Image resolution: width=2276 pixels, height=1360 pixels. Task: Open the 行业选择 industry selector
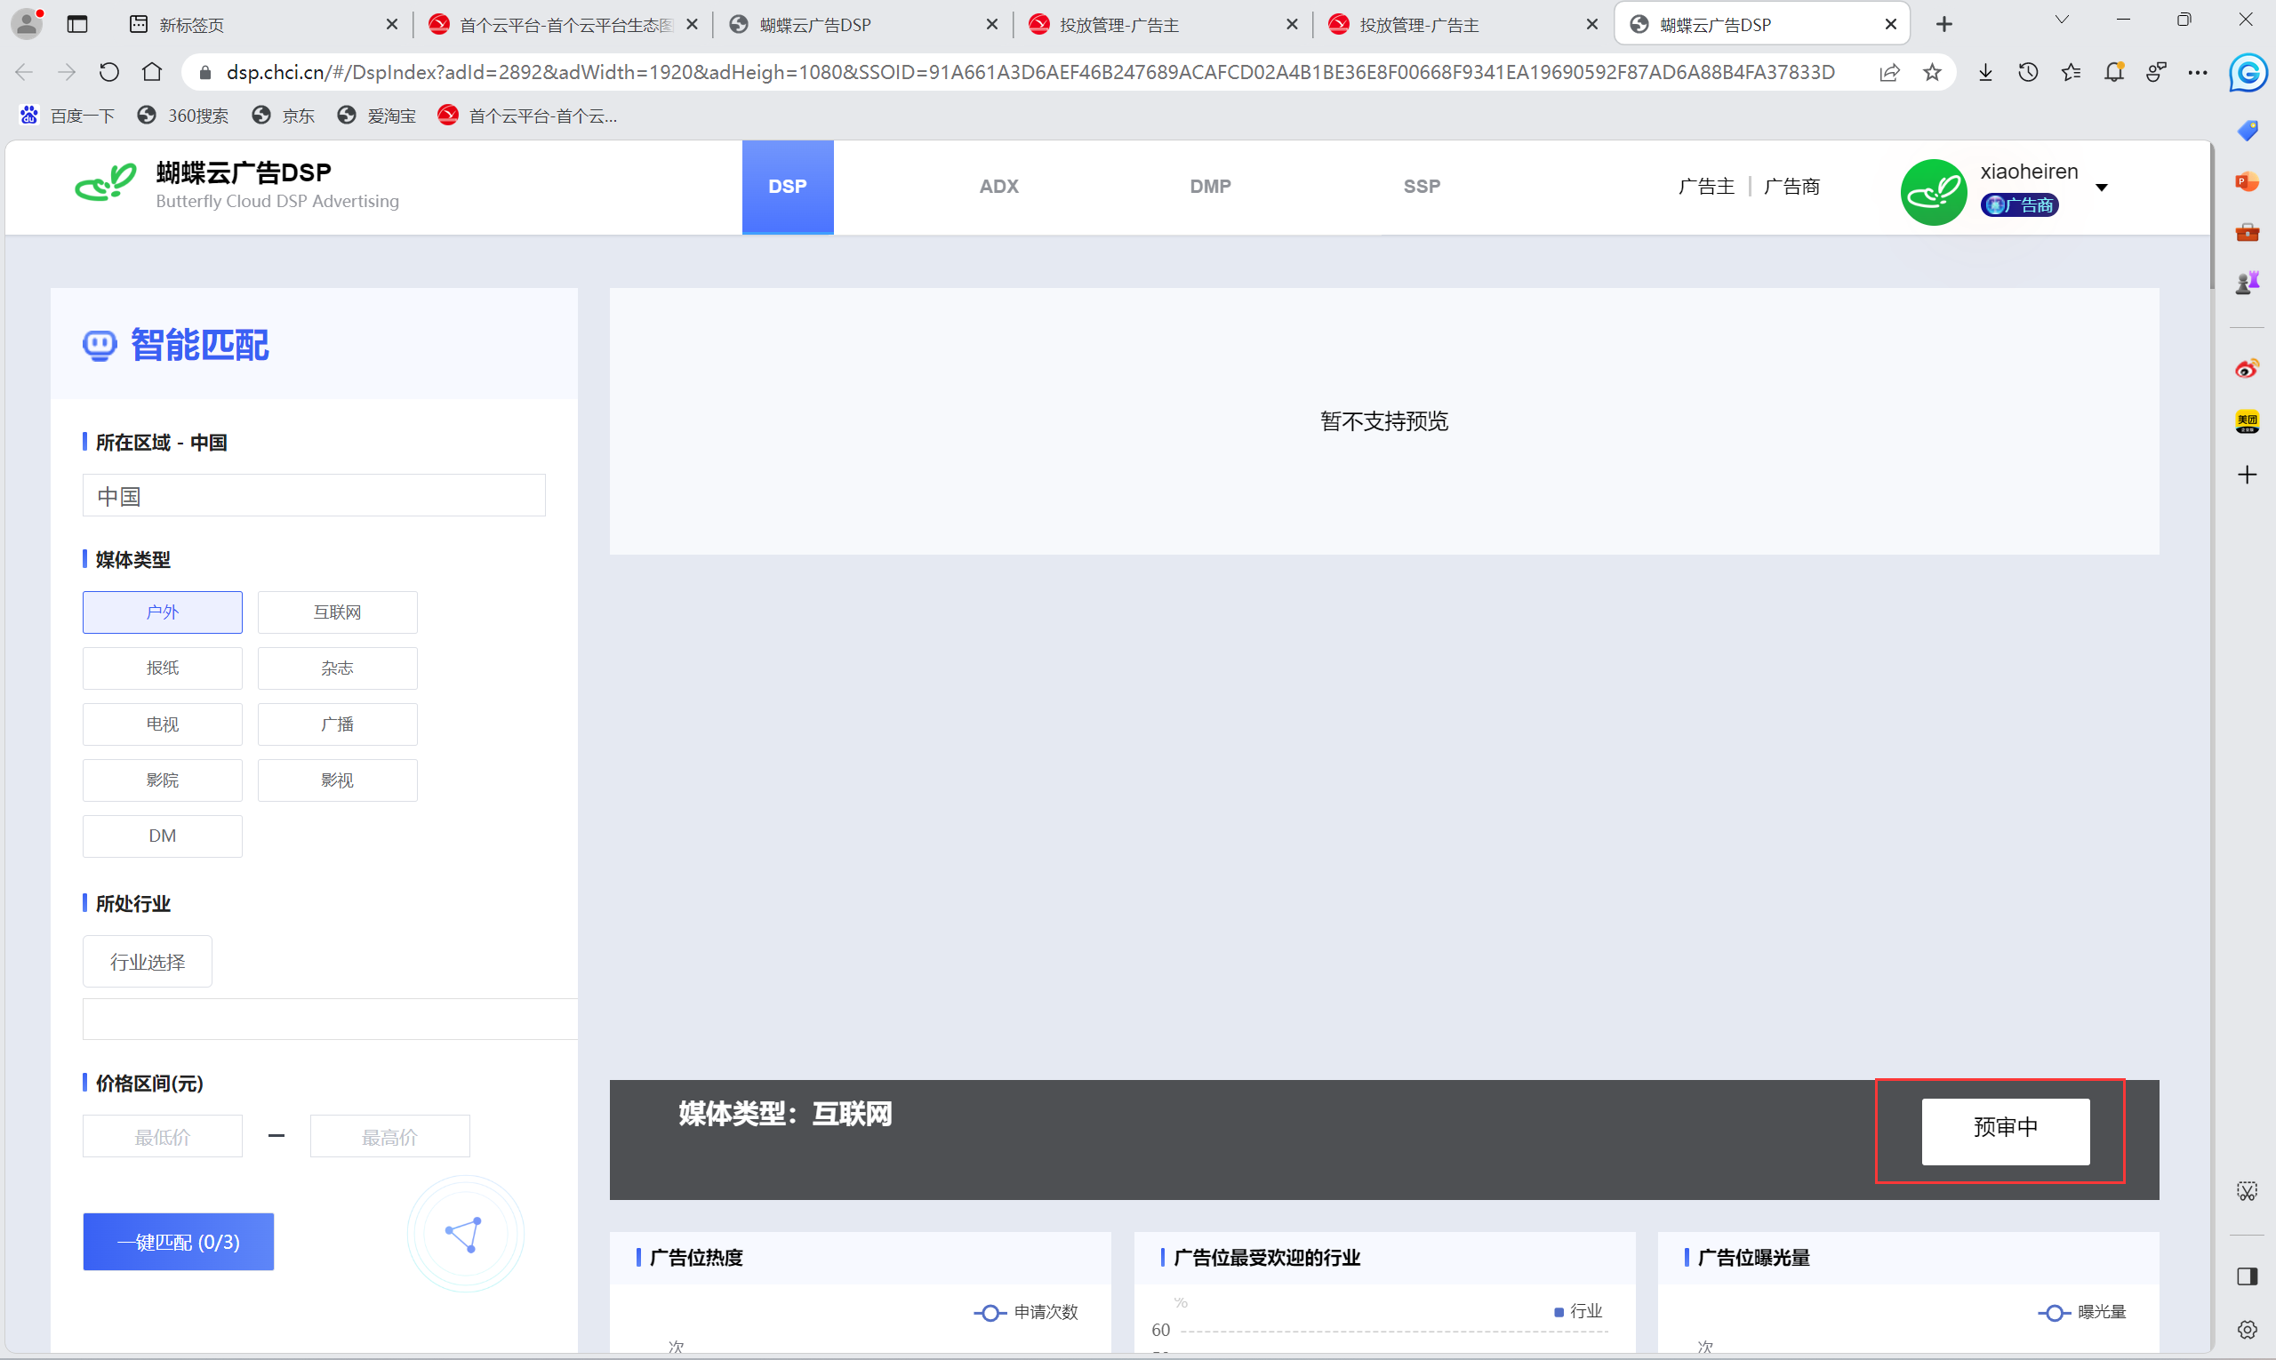pos(148,962)
